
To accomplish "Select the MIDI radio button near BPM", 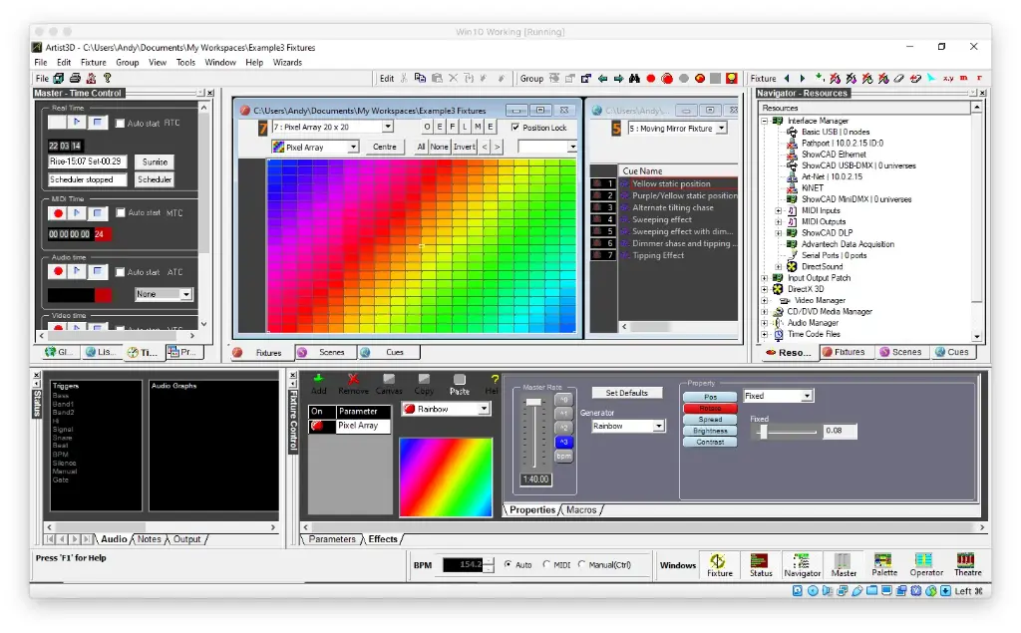I will point(545,564).
